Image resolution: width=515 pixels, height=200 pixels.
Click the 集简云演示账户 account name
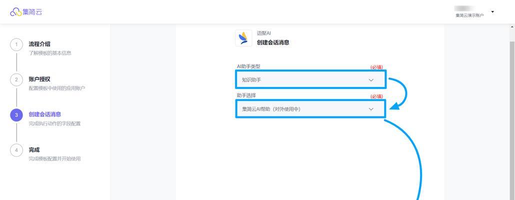pos(469,15)
